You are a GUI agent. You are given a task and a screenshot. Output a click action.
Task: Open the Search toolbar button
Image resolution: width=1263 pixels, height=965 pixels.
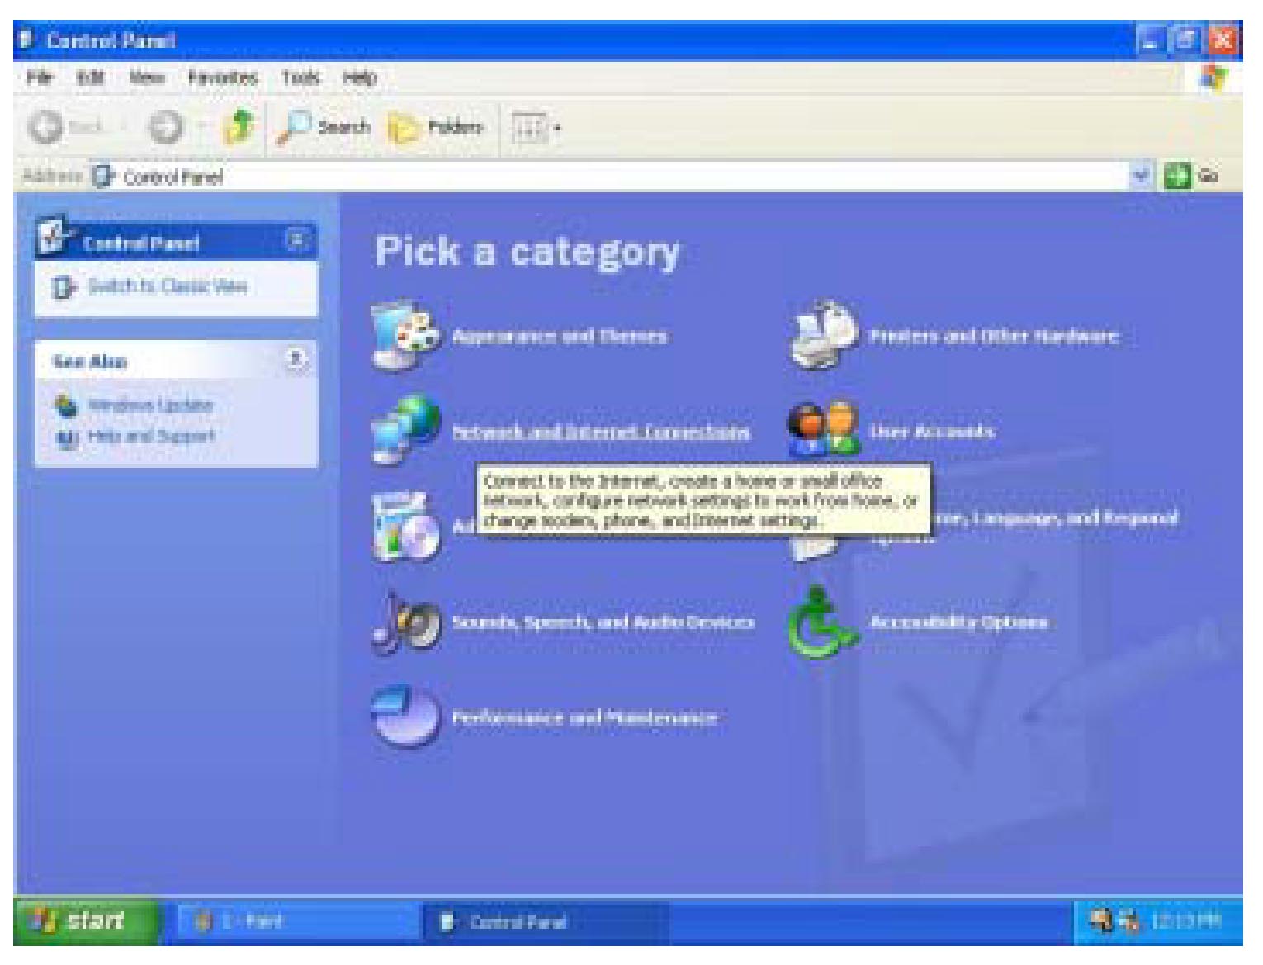click(324, 127)
